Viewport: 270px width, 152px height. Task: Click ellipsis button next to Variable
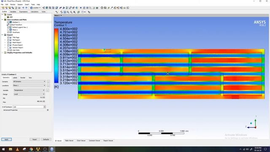pos(48,90)
